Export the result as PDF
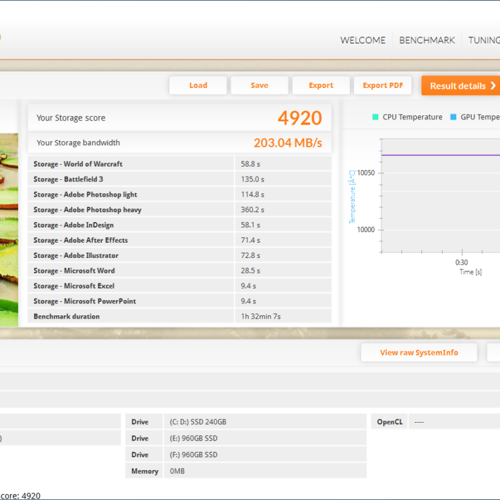Image resolution: width=500 pixels, height=500 pixels. [383, 85]
